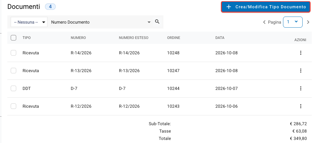Toggle the select-all header checkbox

pyautogui.click(x=13, y=38)
